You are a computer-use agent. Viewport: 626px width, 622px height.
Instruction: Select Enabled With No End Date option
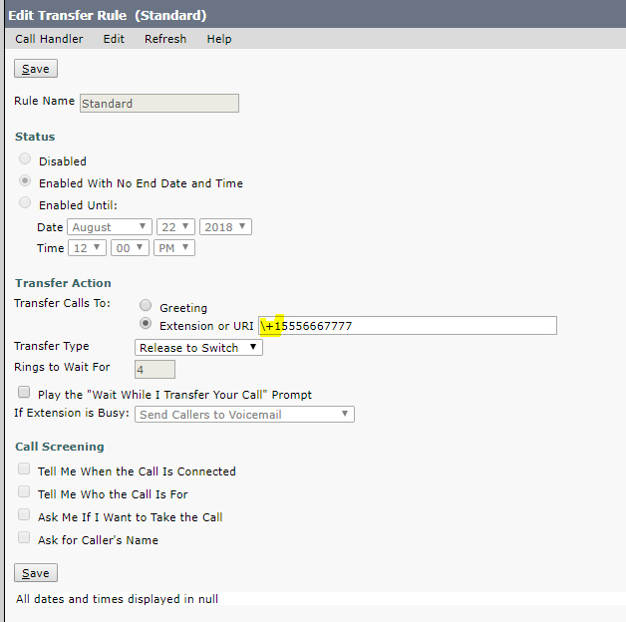pos(25,182)
